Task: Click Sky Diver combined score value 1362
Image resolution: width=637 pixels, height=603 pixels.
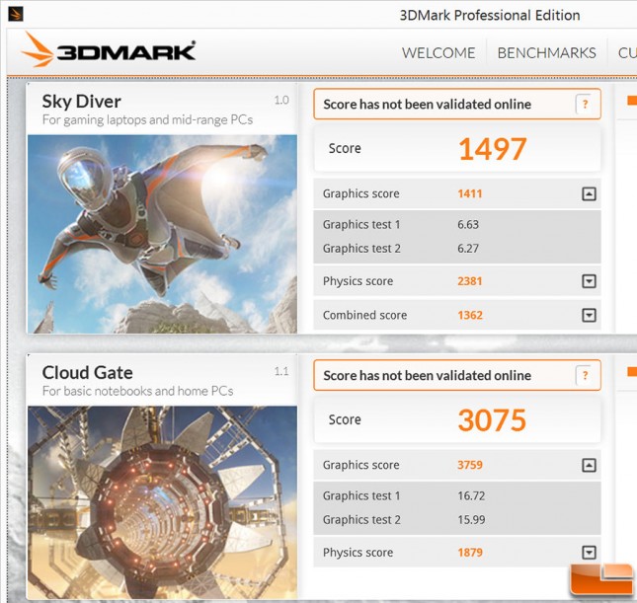Action: click(470, 315)
